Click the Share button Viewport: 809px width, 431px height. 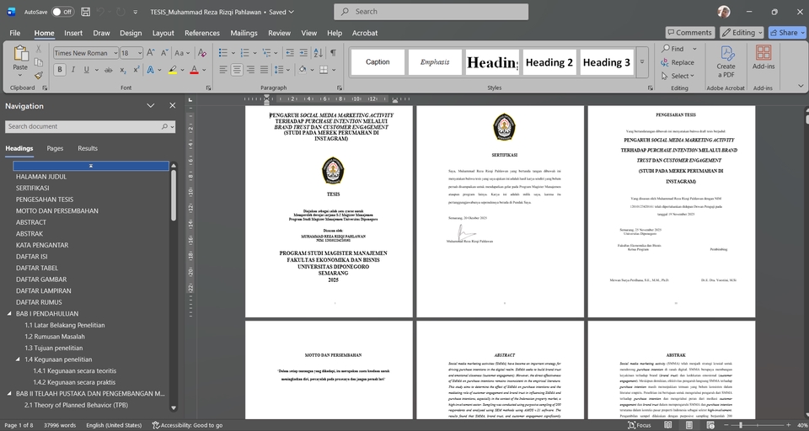pos(787,33)
